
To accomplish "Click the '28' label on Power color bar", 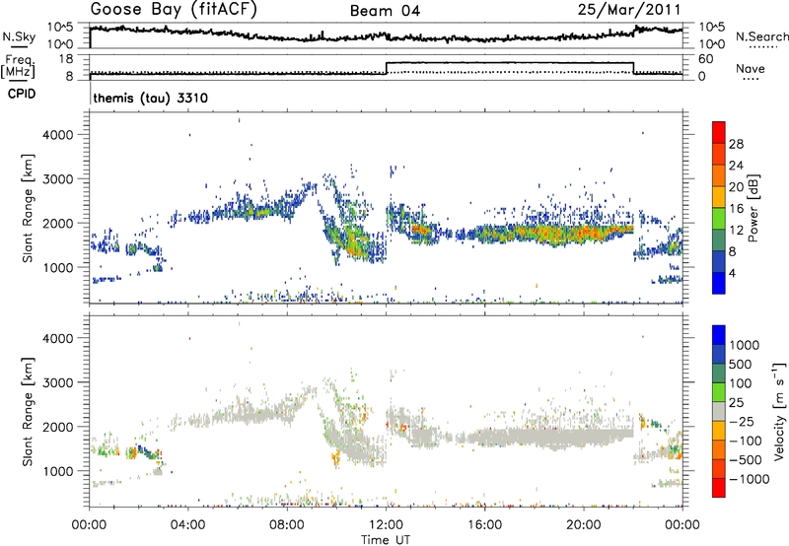I will 736,144.
